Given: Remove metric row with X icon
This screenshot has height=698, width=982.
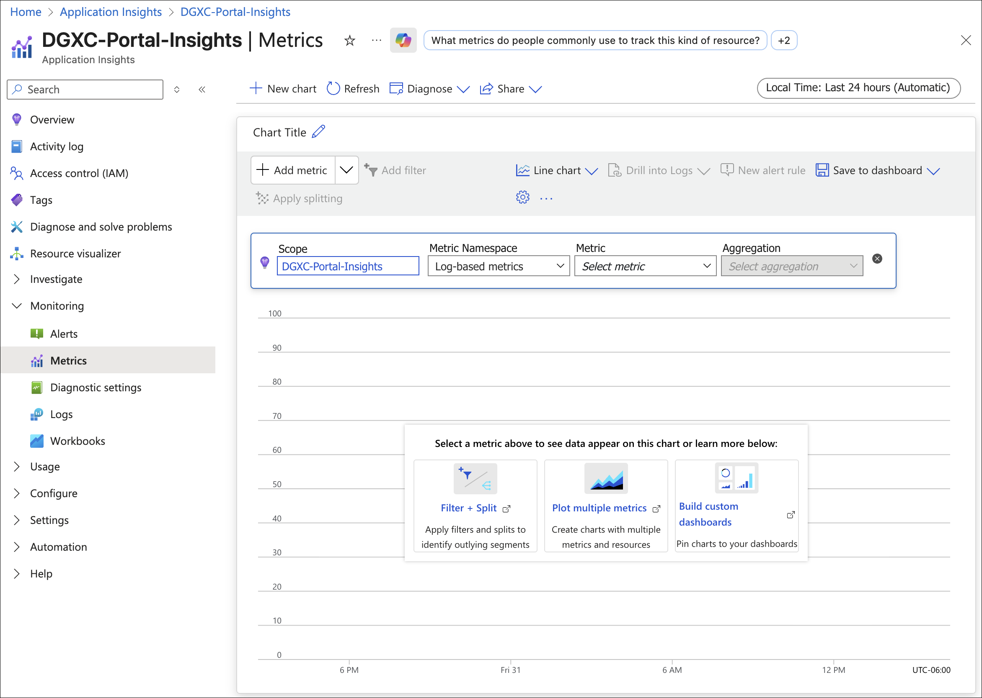Looking at the screenshot, I should pos(876,259).
